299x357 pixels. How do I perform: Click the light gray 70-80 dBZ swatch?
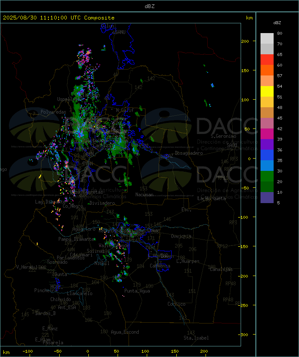[x=267, y=38]
